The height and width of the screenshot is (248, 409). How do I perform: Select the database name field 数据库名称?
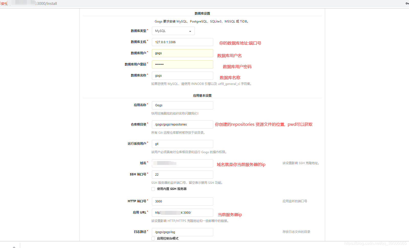pyautogui.click(x=182, y=76)
